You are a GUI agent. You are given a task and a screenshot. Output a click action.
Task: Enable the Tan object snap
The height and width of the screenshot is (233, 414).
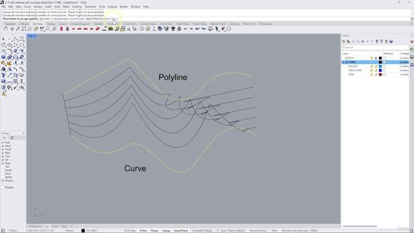(3, 167)
